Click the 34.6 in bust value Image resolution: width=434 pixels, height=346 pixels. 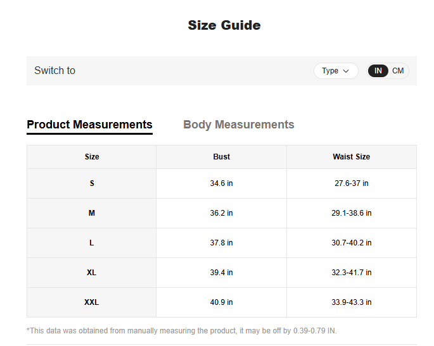[222, 183]
